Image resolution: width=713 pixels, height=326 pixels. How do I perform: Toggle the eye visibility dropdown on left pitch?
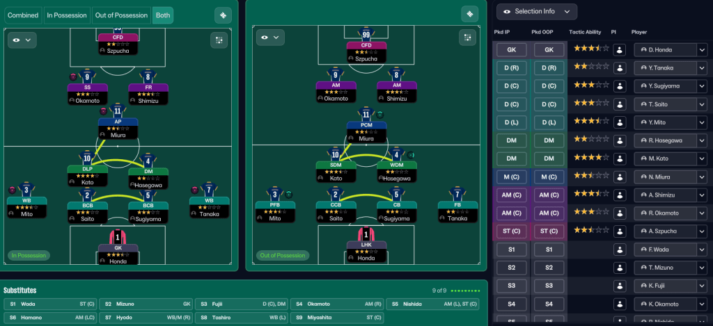tap(22, 40)
